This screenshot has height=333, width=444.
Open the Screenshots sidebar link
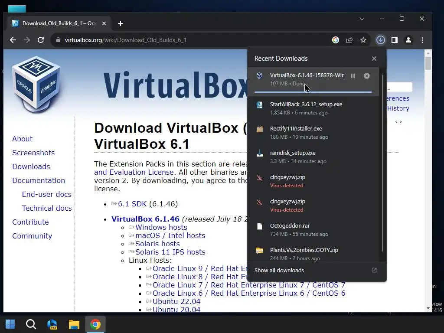tap(33, 153)
